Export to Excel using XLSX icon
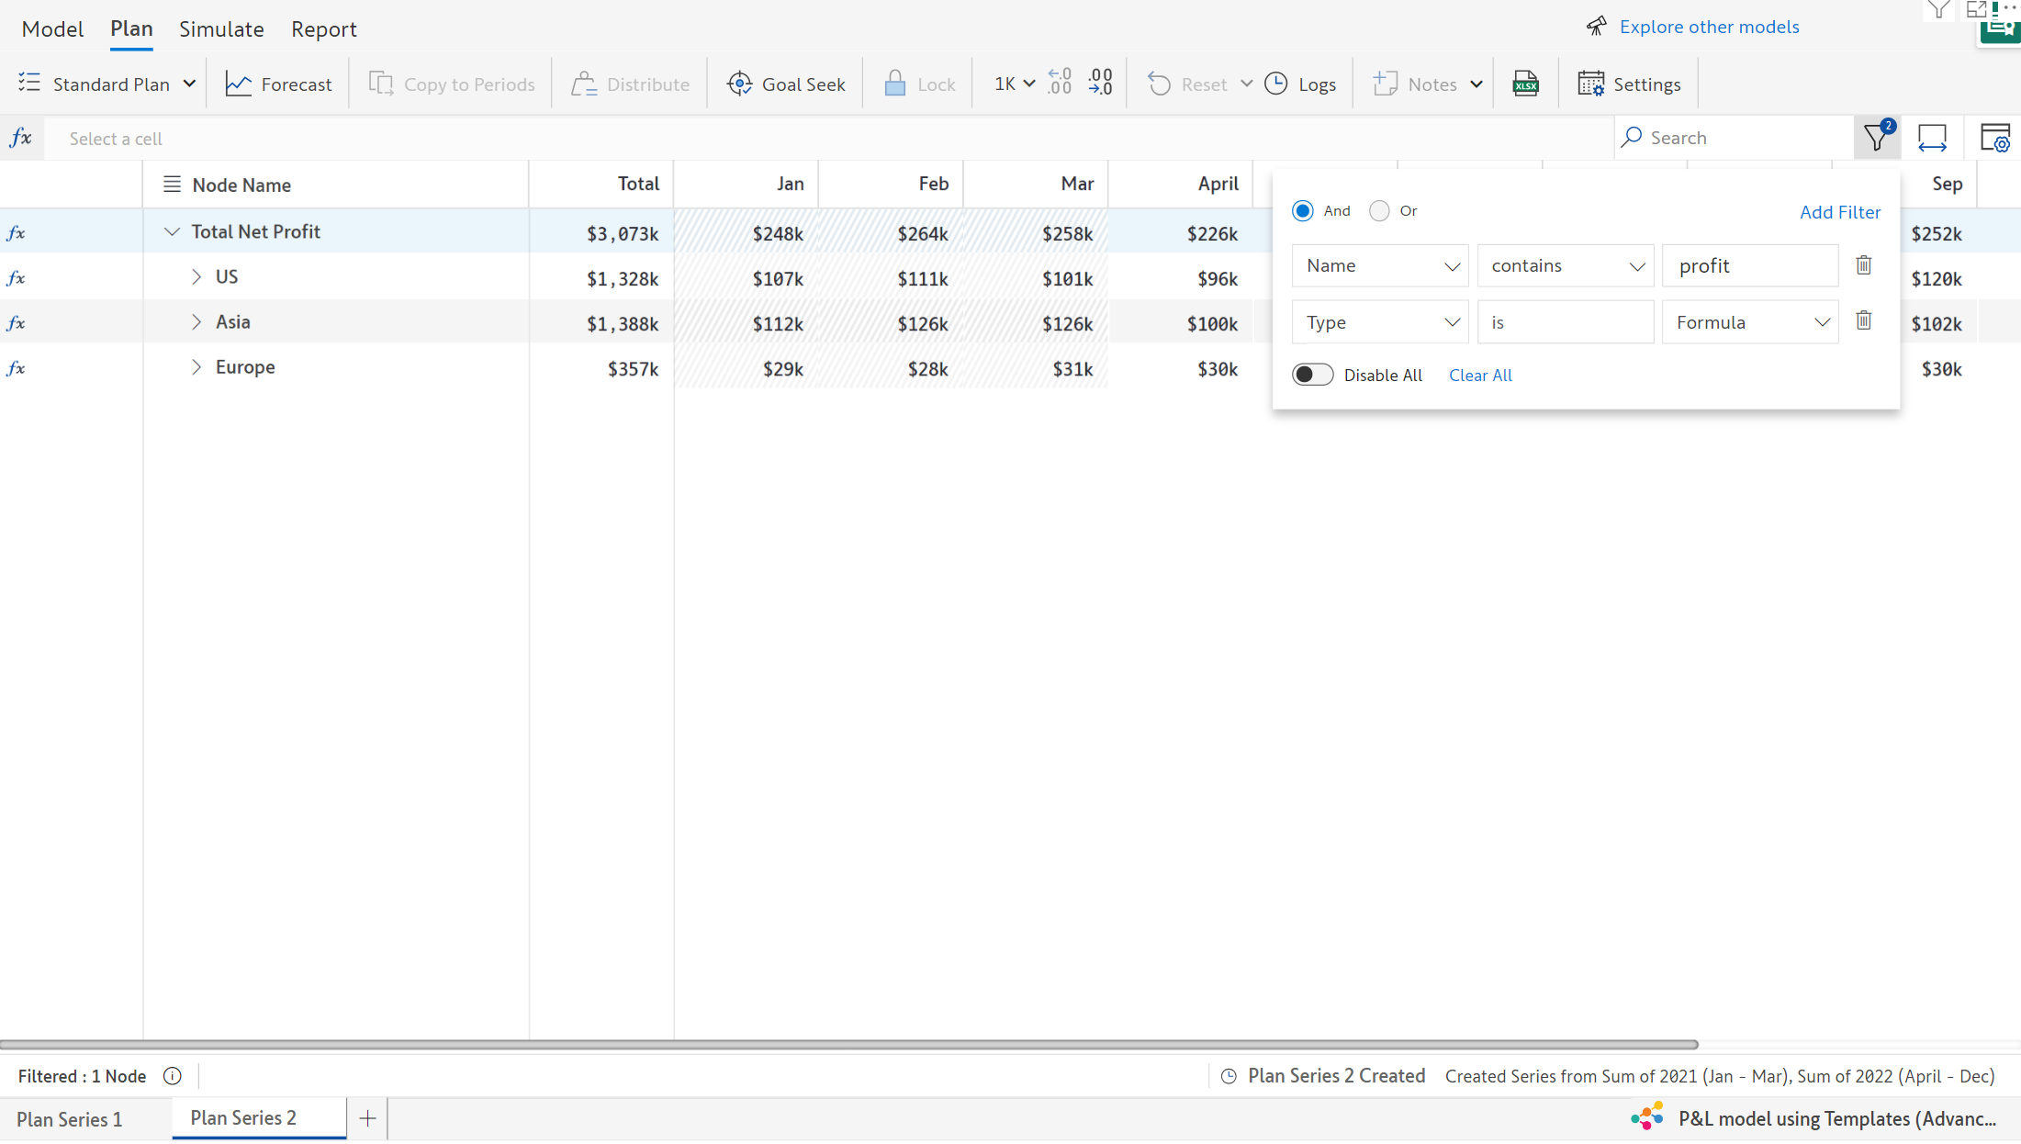Image resolution: width=2021 pixels, height=1144 pixels. [x=1525, y=84]
